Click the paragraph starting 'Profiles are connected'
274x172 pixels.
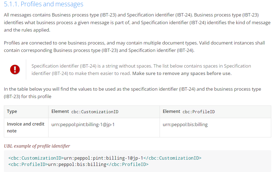click(x=134, y=46)
